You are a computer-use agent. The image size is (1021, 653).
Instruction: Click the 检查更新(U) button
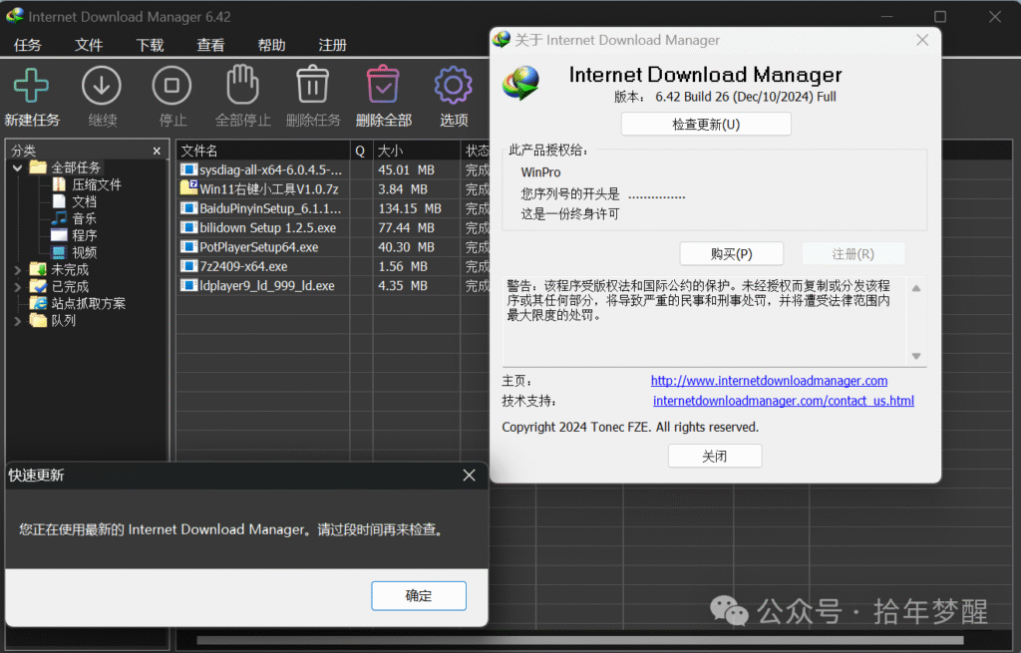click(x=706, y=125)
